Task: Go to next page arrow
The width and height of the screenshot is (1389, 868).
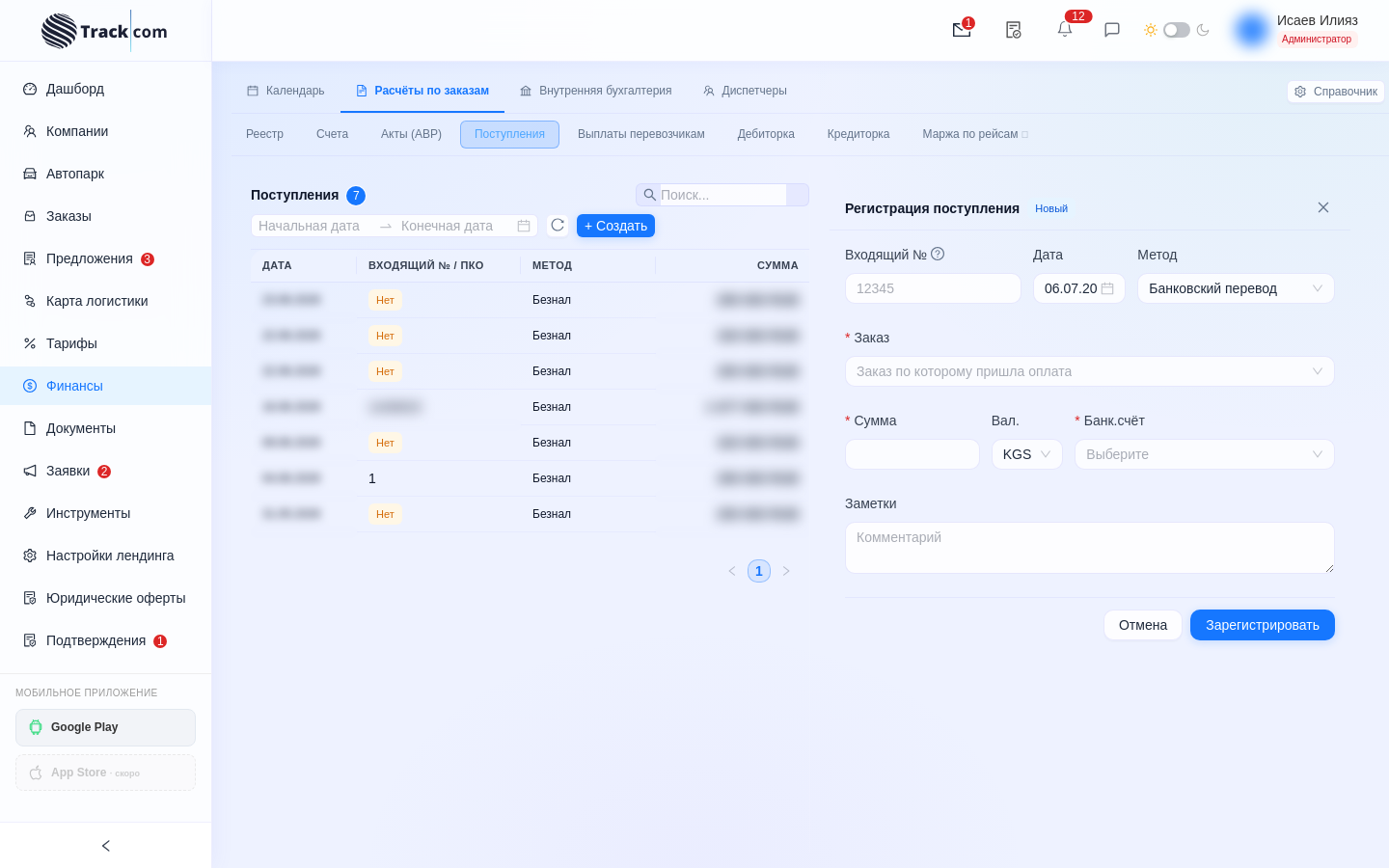Action: click(786, 571)
